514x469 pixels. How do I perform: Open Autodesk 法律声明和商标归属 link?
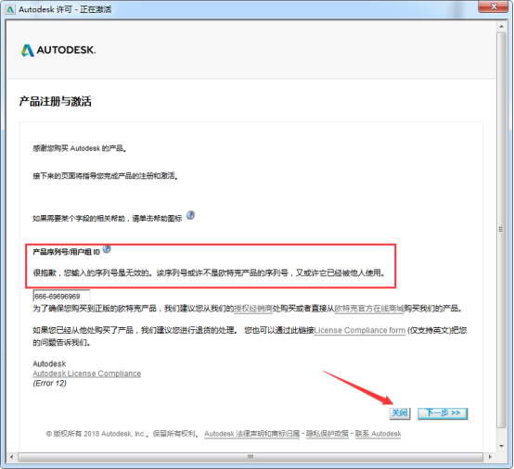[x=252, y=434]
